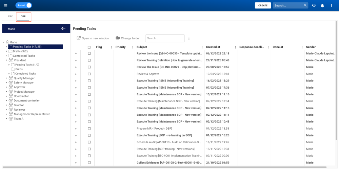Check the box for Review & Approve row

point(89,74)
